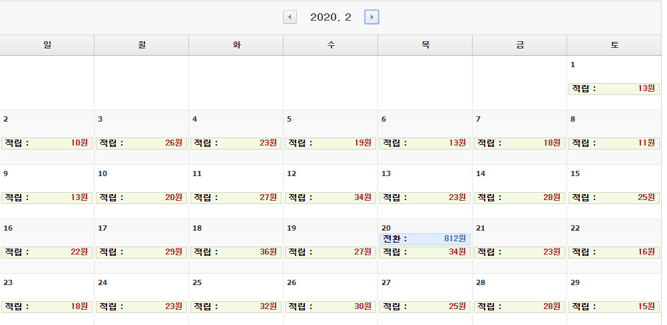Open the 적립 29원 entry on day 17
Image resolution: width=667 pixels, height=325 pixels.
tap(141, 252)
